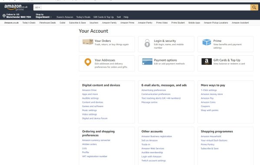Open the Communication preferences link
This screenshot has height=165, width=260.
pos(156,94)
